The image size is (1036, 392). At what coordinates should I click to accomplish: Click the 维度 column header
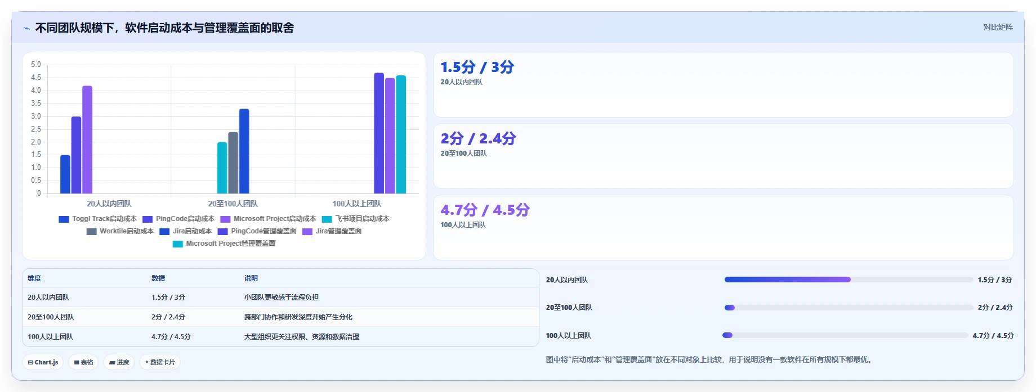(x=34, y=278)
